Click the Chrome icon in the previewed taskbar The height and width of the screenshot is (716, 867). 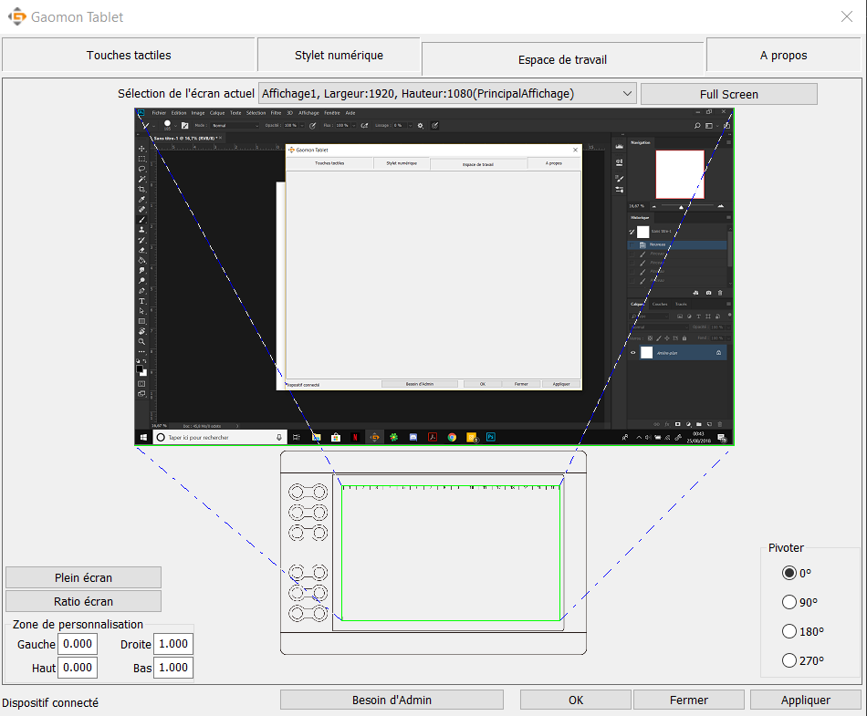(x=452, y=438)
